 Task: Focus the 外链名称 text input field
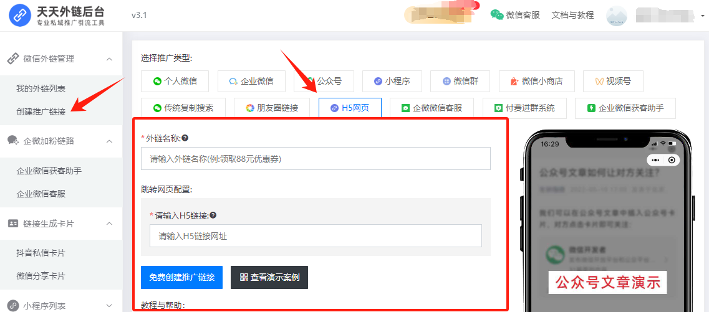tap(316, 159)
